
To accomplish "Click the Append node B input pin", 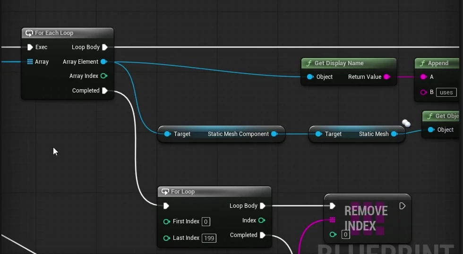I will tap(423, 93).
